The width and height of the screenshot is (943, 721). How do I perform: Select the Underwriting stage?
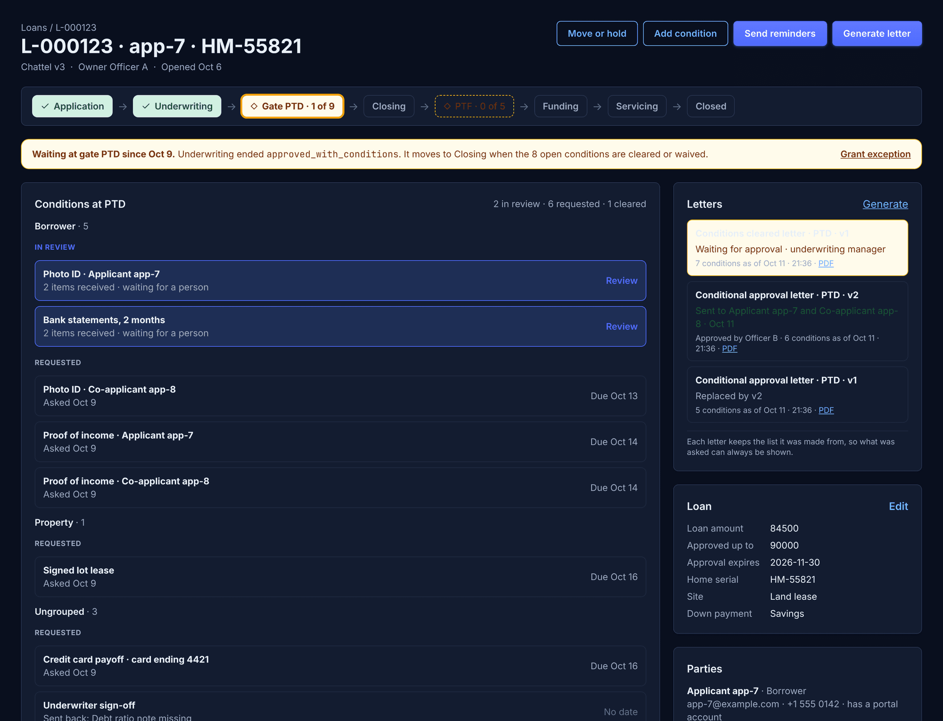tap(177, 106)
